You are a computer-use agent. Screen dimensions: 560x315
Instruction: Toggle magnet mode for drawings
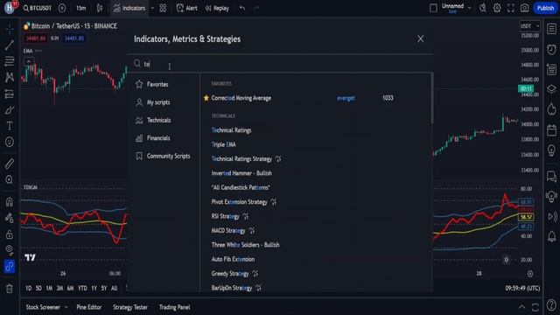coord(10,202)
